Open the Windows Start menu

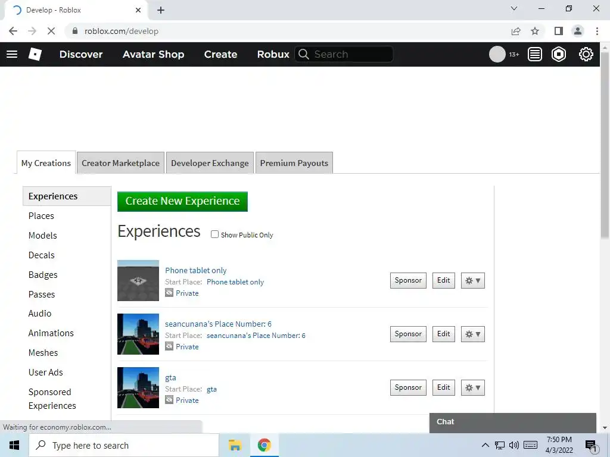[14, 445]
